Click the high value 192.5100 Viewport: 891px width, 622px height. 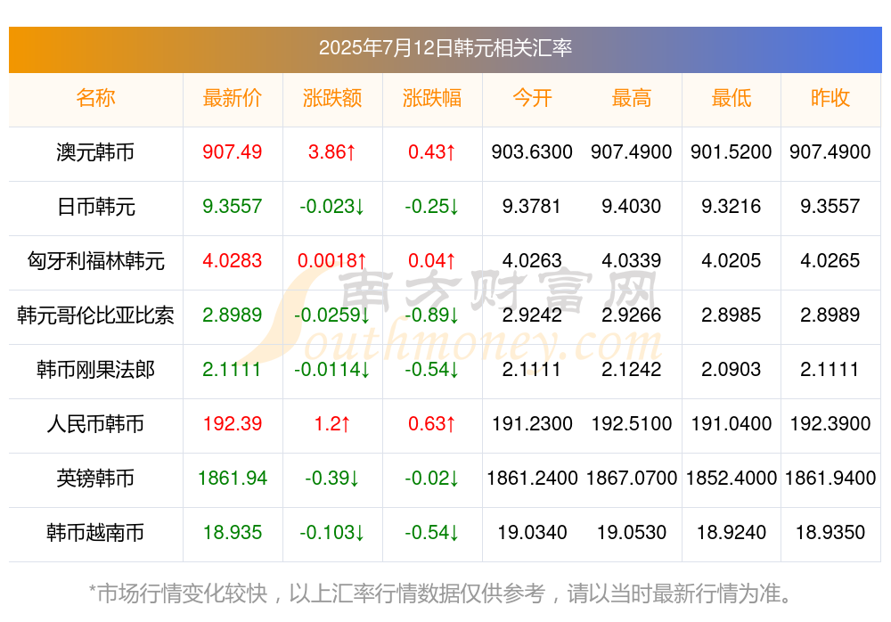pos(632,423)
